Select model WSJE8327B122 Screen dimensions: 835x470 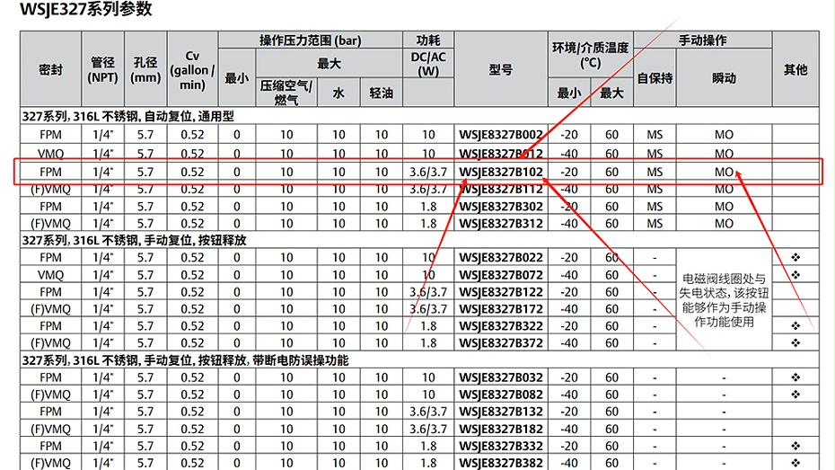(501, 293)
